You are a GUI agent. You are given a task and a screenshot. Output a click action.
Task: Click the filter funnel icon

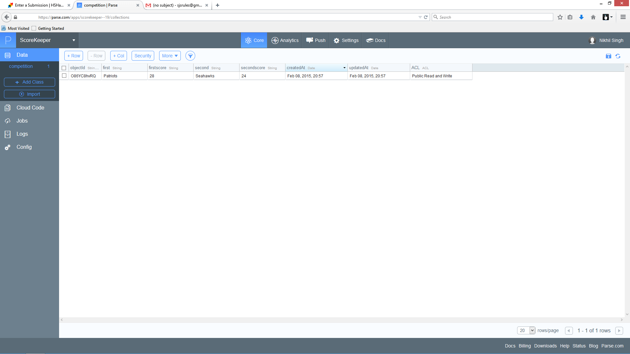click(x=190, y=56)
